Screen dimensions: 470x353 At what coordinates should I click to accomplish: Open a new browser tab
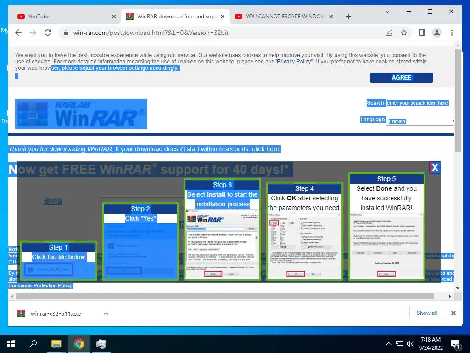(348, 17)
